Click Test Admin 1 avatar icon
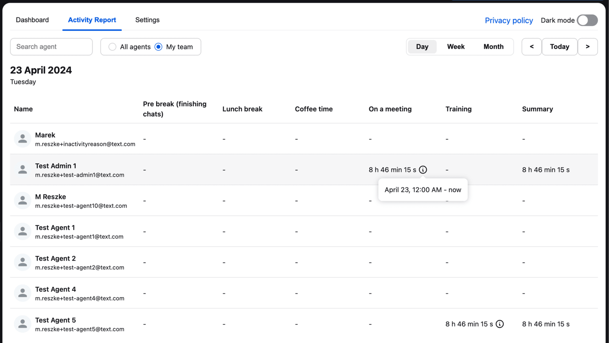Viewport: 609px width, 343px height. tap(23, 170)
